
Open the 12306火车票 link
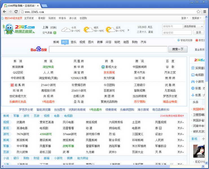[x=79, y=78]
